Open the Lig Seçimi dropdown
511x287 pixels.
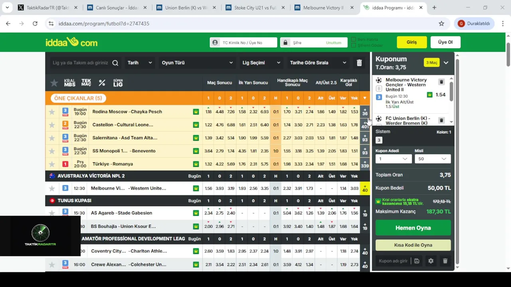261,63
